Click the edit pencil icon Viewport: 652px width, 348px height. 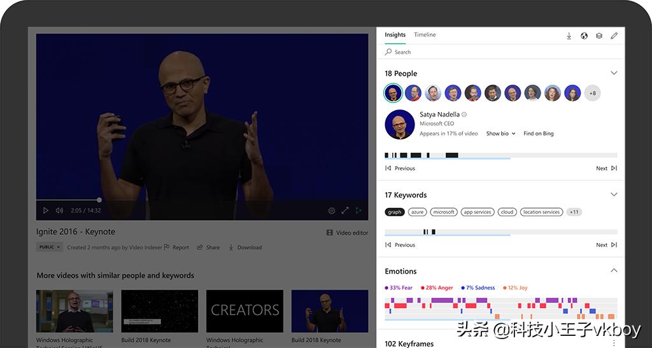click(614, 36)
